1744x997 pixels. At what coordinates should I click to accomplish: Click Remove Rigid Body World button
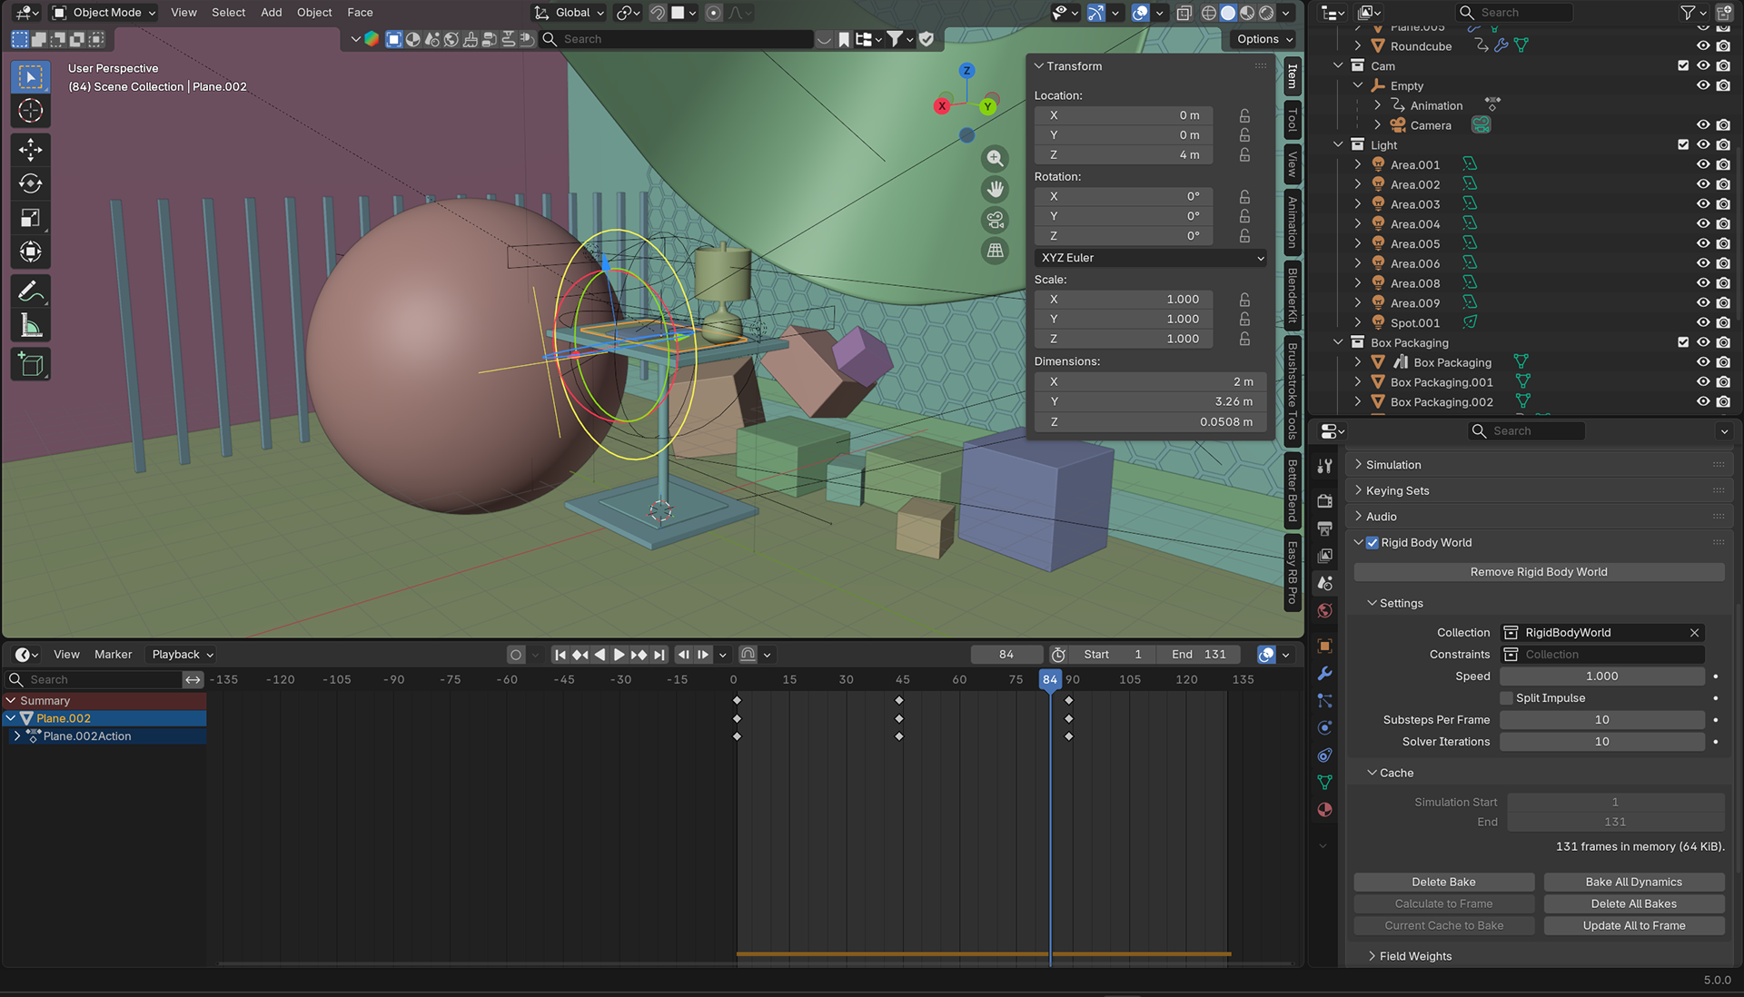[x=1538, y=572]
